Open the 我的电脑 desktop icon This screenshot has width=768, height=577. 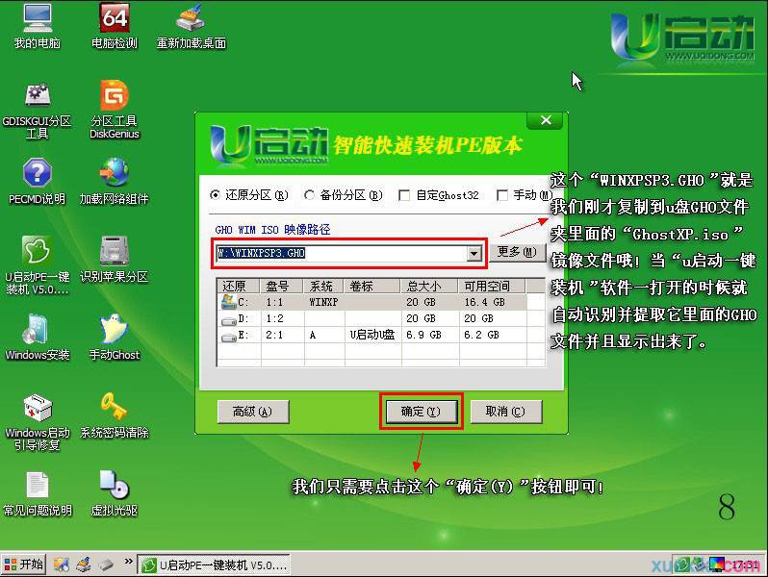point(37,19)
